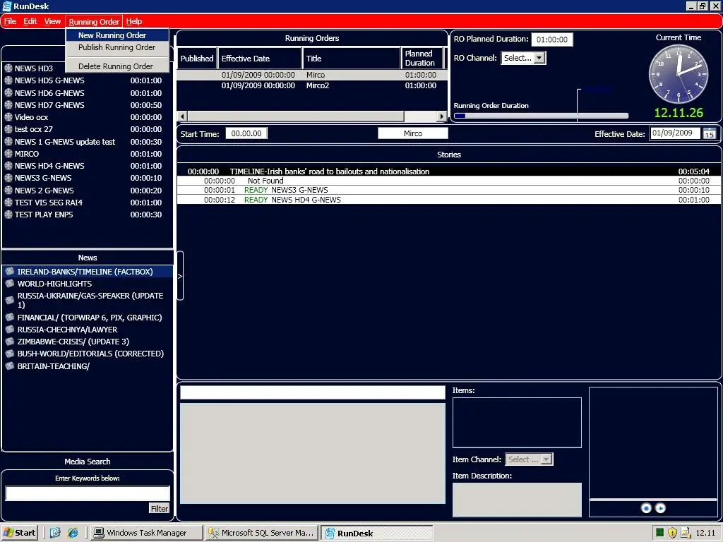The height and width of the screenshot is (542, 723).
Task: Choose New Running Order from menu
Action: click(112, 35)
